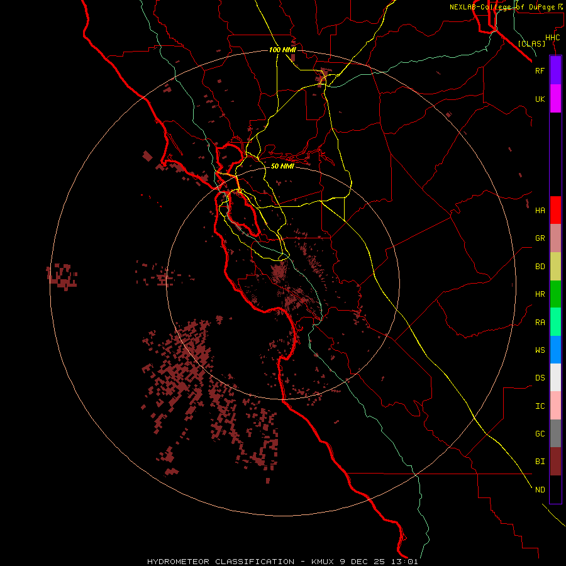The image size is (566, 566).
Task: Click the mint RA legend swatch
Action: (555, 322)
